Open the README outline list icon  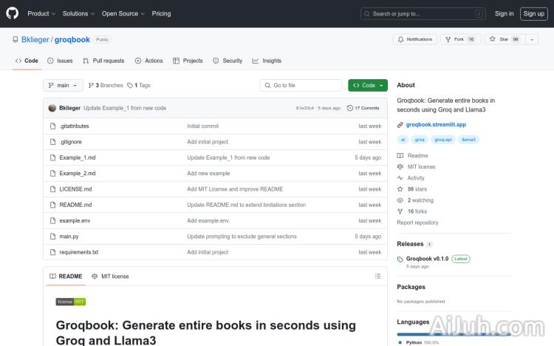(x=377, y=277)
